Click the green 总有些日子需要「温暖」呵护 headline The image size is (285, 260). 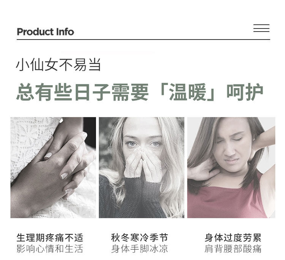click(140, 92)
